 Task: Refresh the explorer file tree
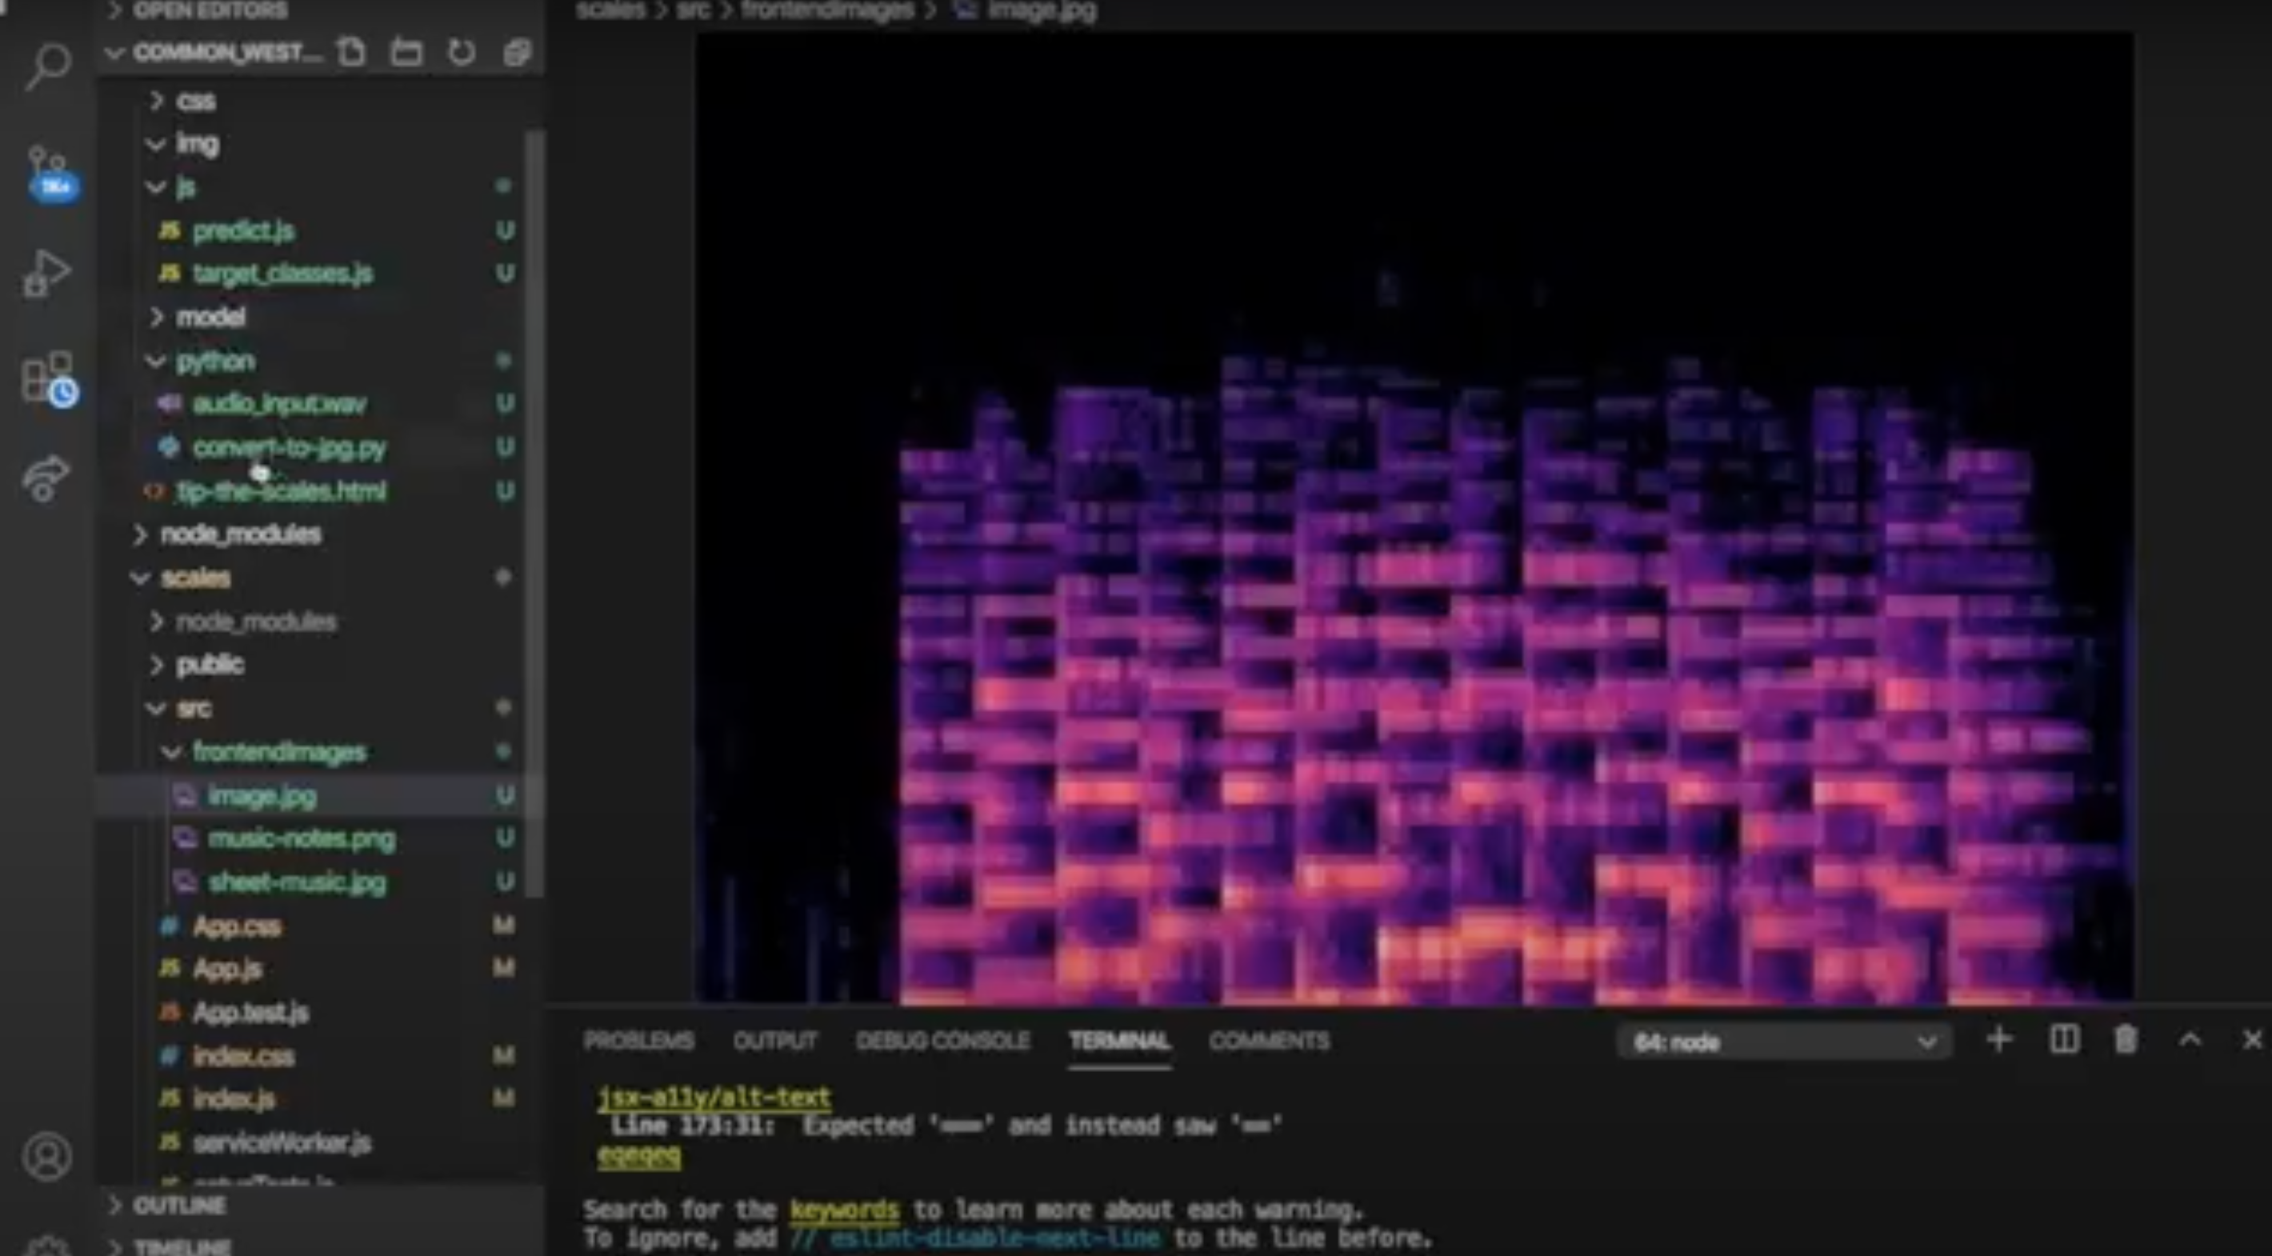pyautogui.click(x=462, y=52)
